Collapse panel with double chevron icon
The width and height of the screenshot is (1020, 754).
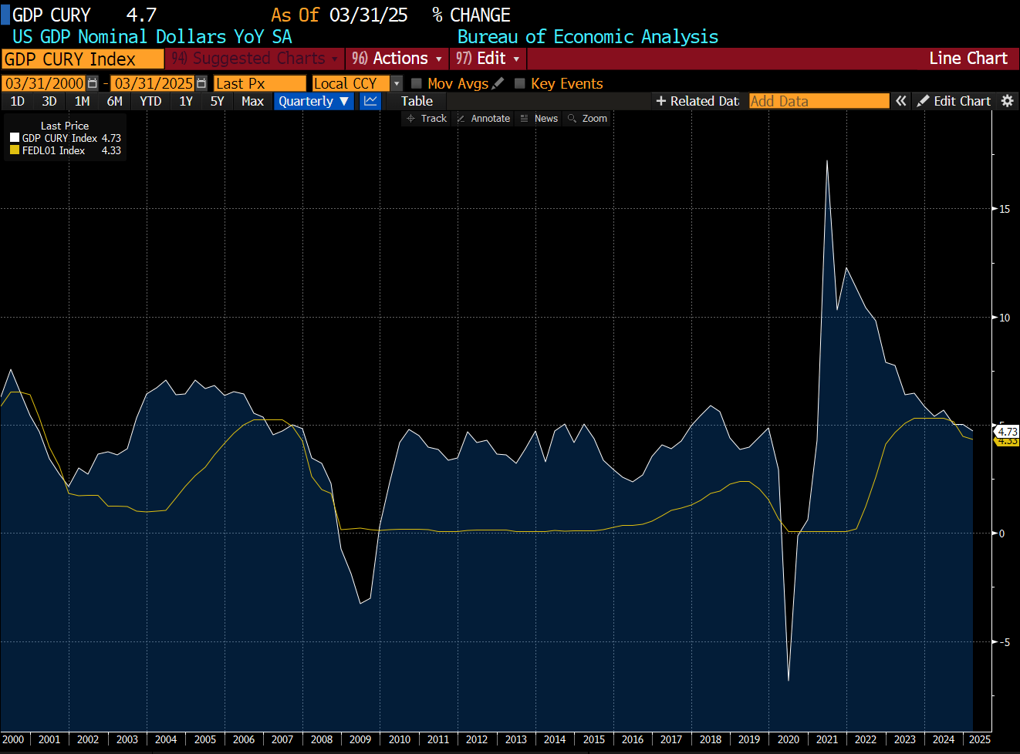click(x=900, y=101)
